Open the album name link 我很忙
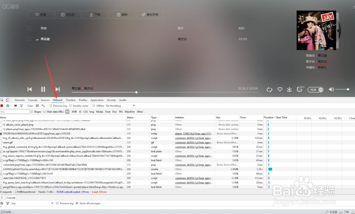Screen dimensions: 355x214 click(322, 67)
